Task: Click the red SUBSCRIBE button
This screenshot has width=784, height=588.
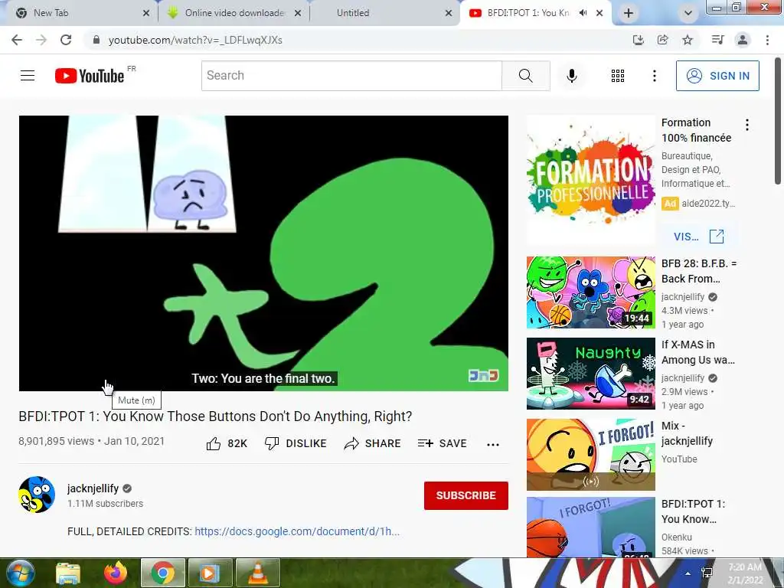Action: pos(466,495)
